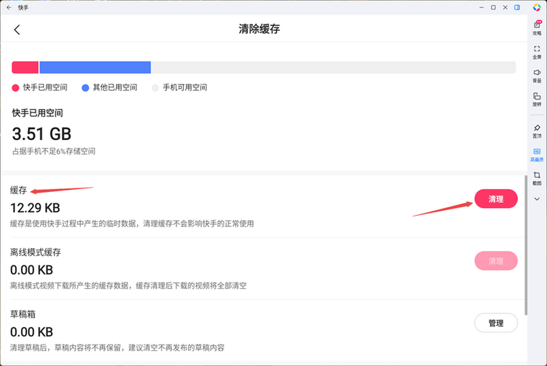547x366 pixels.
Task: Click the description starting 缓存是使用快手过程中
Action: (x=132, y=224)
